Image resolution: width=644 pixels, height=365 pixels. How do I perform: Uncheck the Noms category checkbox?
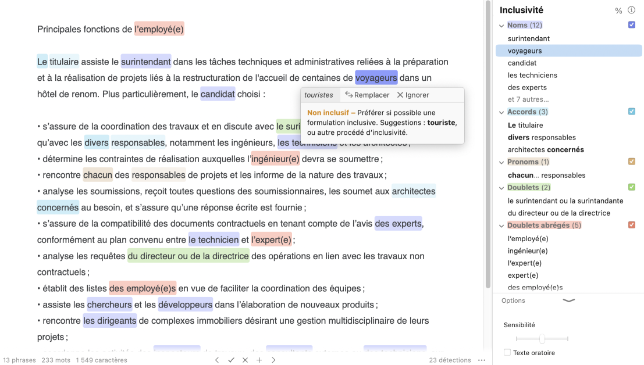(x=632, y=25)
